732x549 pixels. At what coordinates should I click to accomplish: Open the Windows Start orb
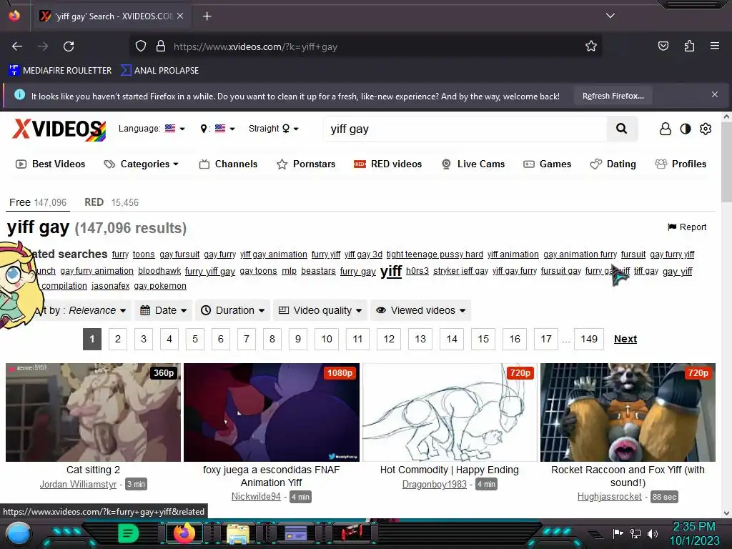click(19, 533)
